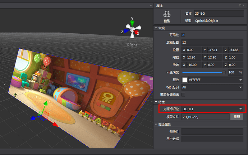248x155 pixels.
Task: Collapse the 特性 section
Action: (156, 102)
